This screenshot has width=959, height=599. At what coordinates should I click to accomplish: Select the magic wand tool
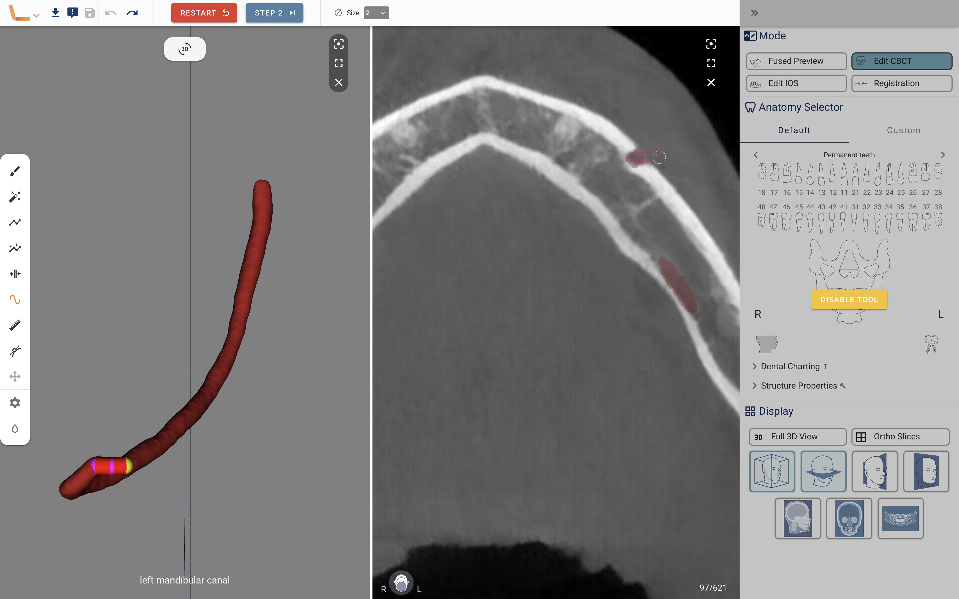coord(15,197)
